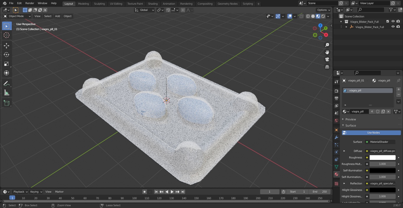Image resolution: width=403 pixels, height=208 pixels.
Task: Switch to the UV Editing workspace tab
Action: coord(116,4)
